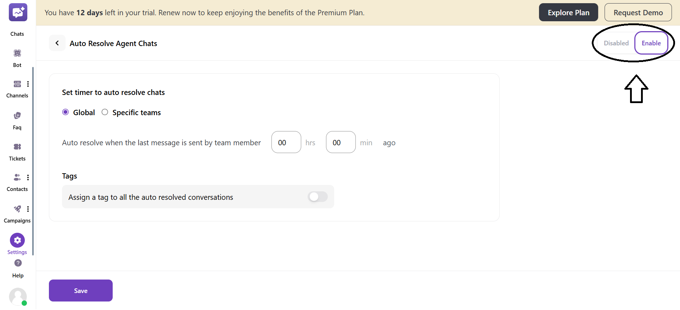Toggle assign tag to auto resolved conversations
Viewport: 680px width, 310px height.
(x=317, y=197)
